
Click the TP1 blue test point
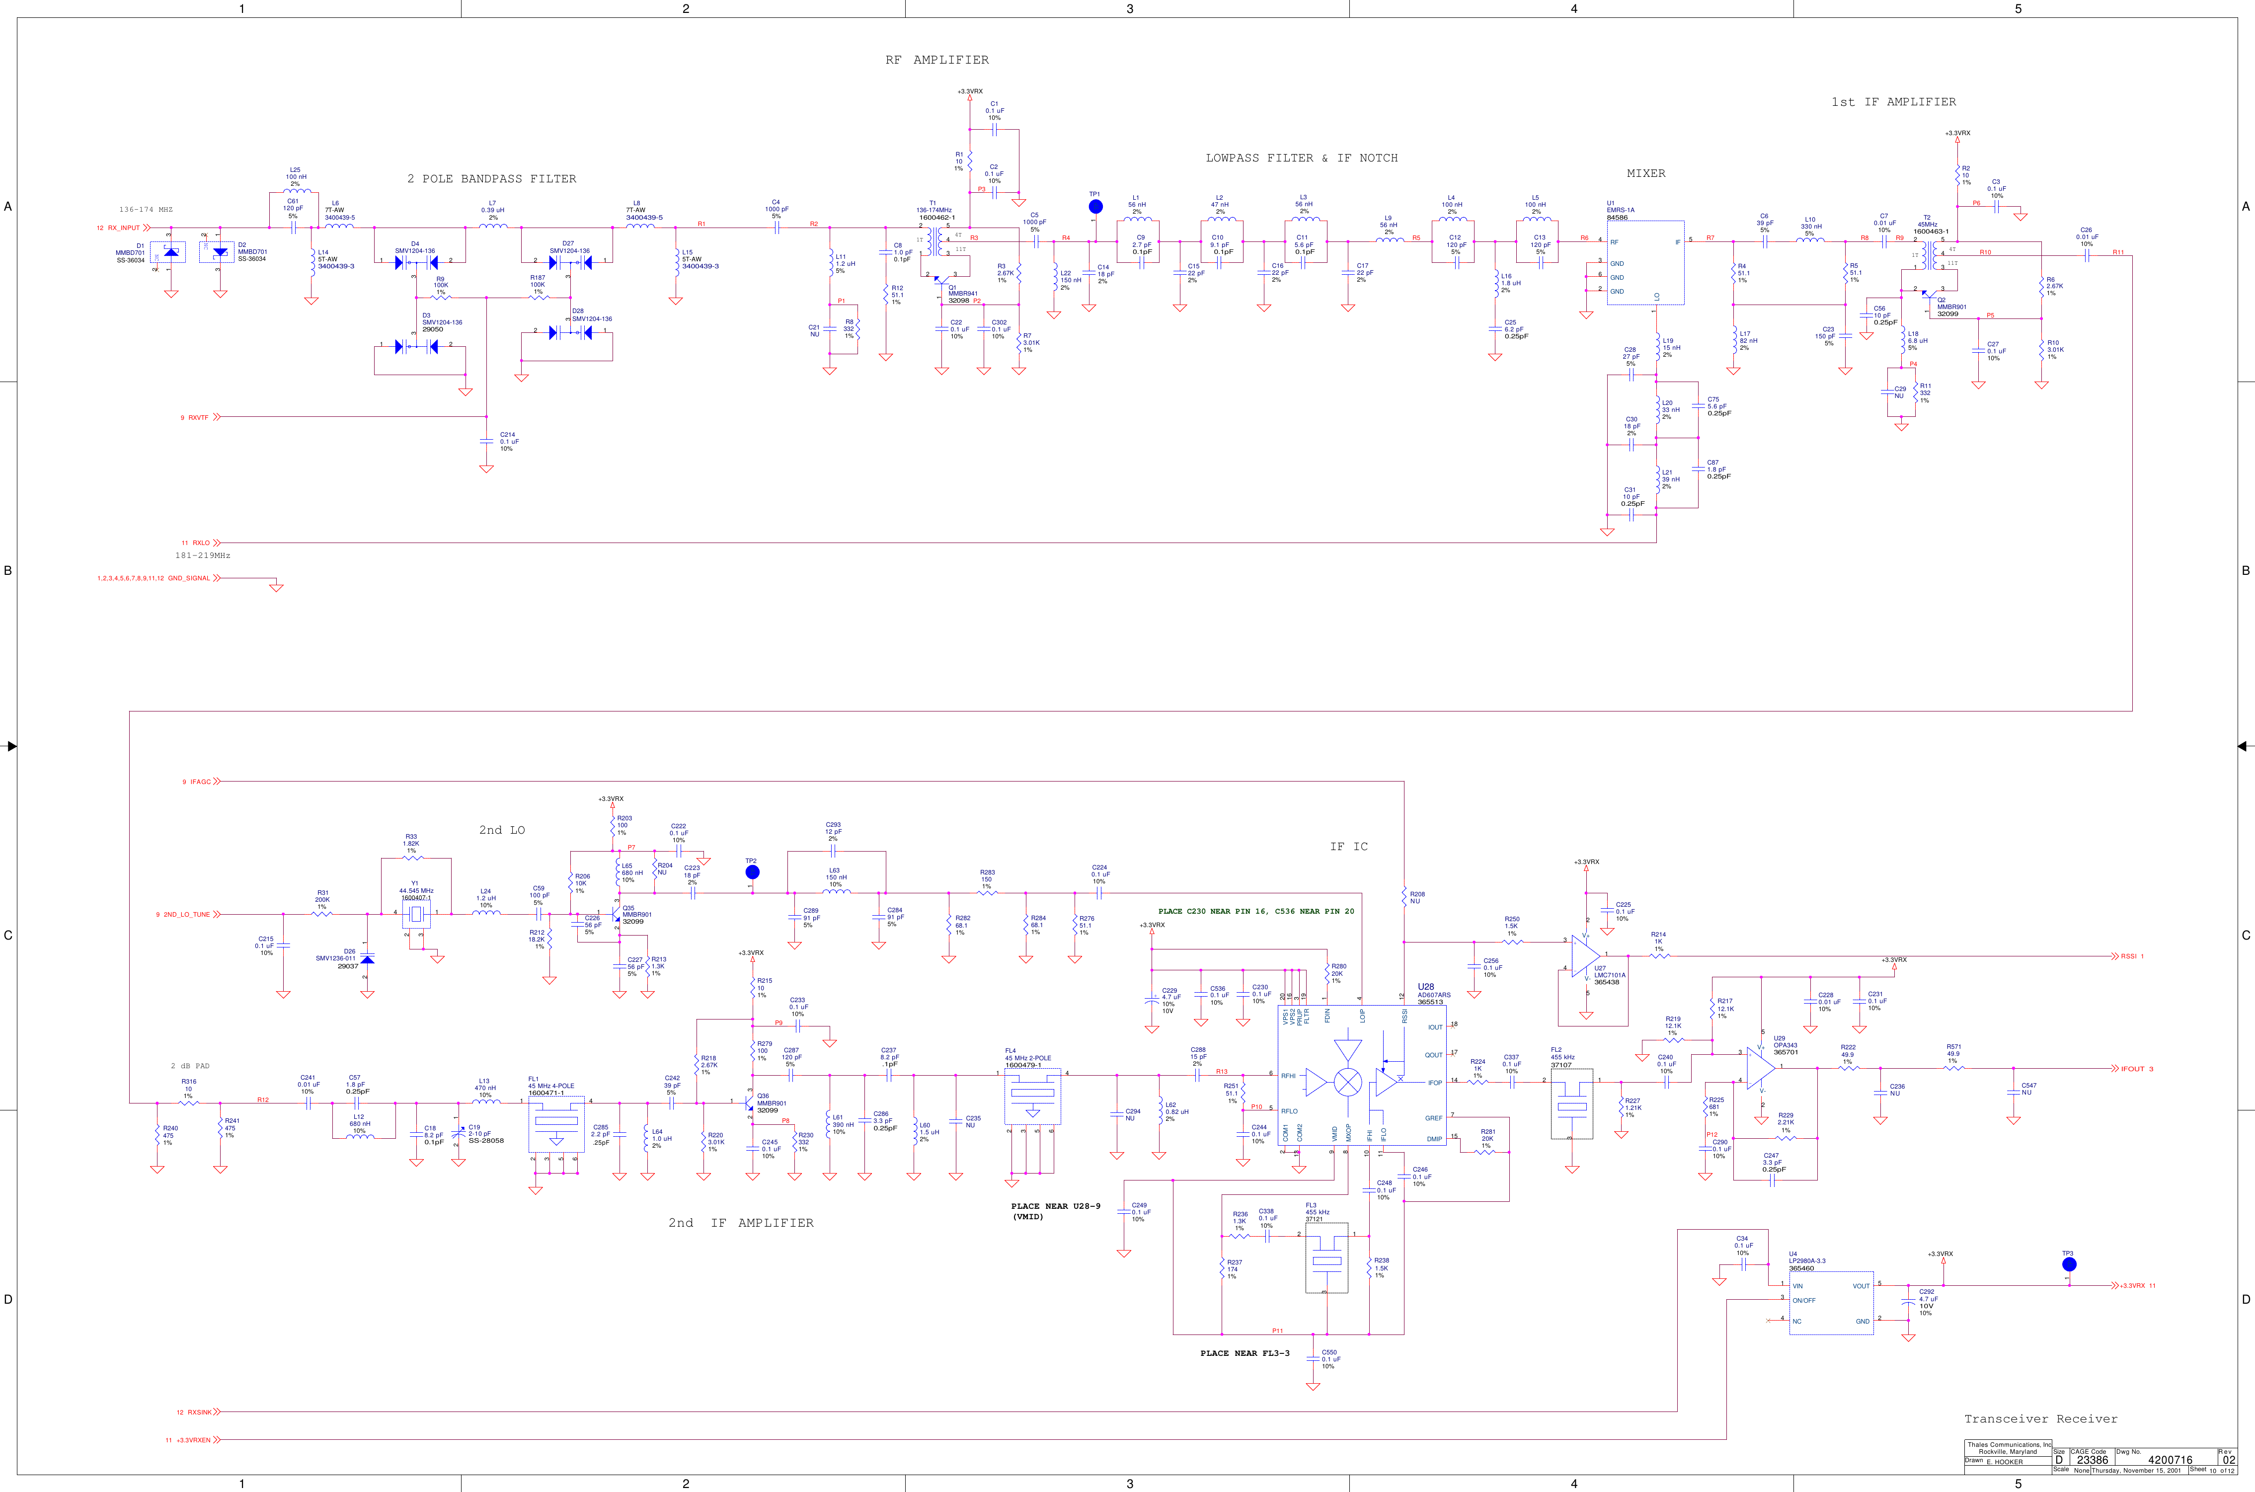tap(1095, 207)
